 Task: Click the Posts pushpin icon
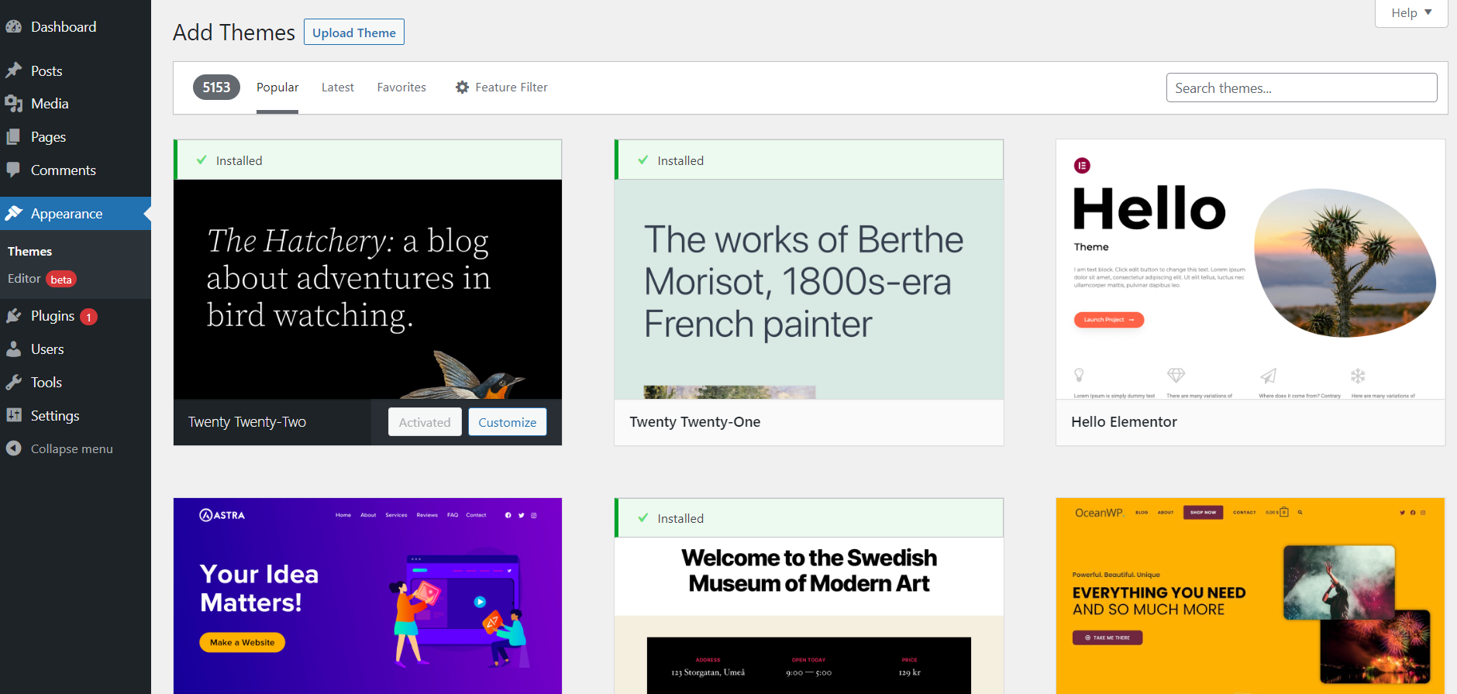coord(13,70)
